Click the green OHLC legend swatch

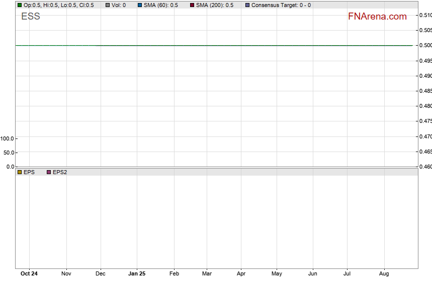[x=20, y=5]
